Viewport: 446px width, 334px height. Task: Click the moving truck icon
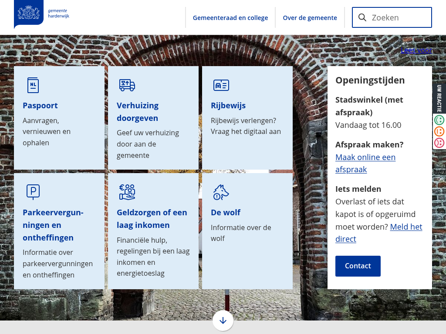[x=127, y=85]
